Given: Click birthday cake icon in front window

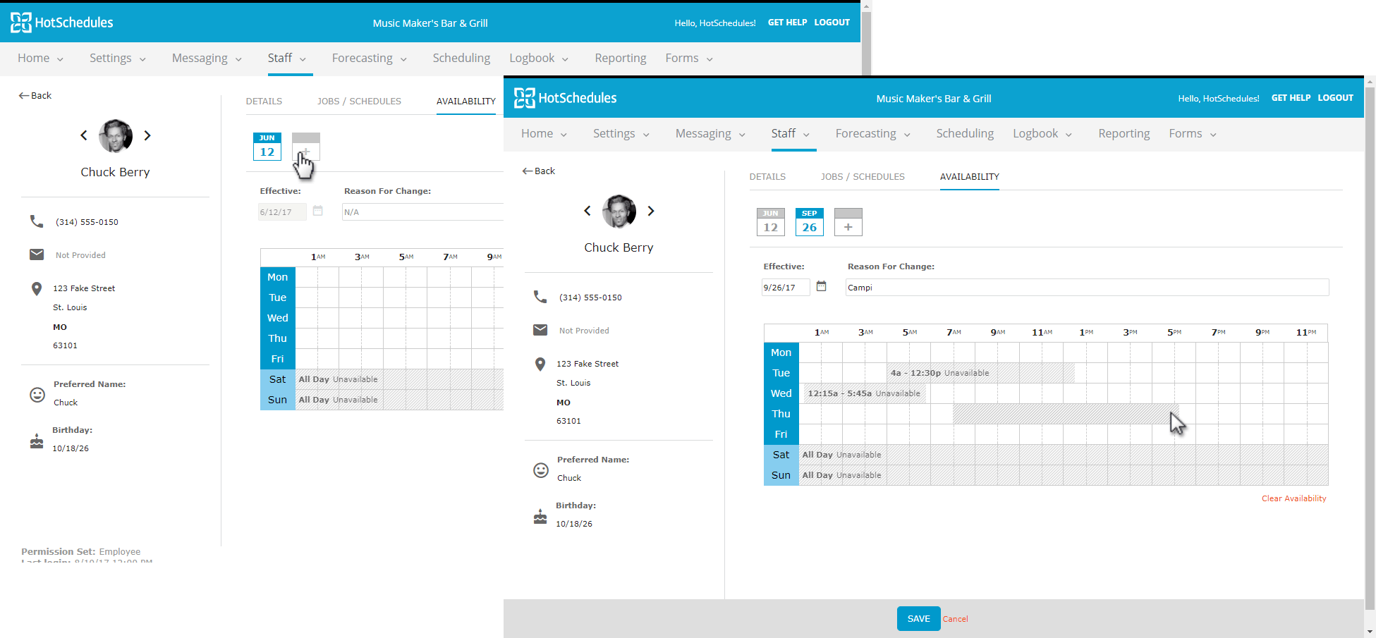Looking at the screenshot, I should (x=540, y=517).
